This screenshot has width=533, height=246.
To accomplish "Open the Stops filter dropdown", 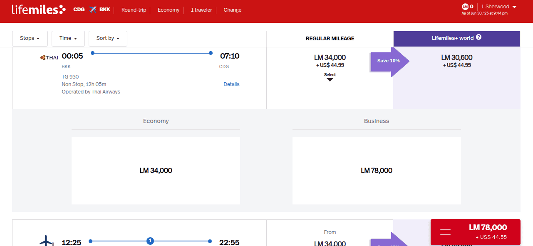I will point(30,38).
